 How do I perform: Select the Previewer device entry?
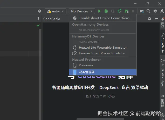pyautogui.click(x=103, y=65)
